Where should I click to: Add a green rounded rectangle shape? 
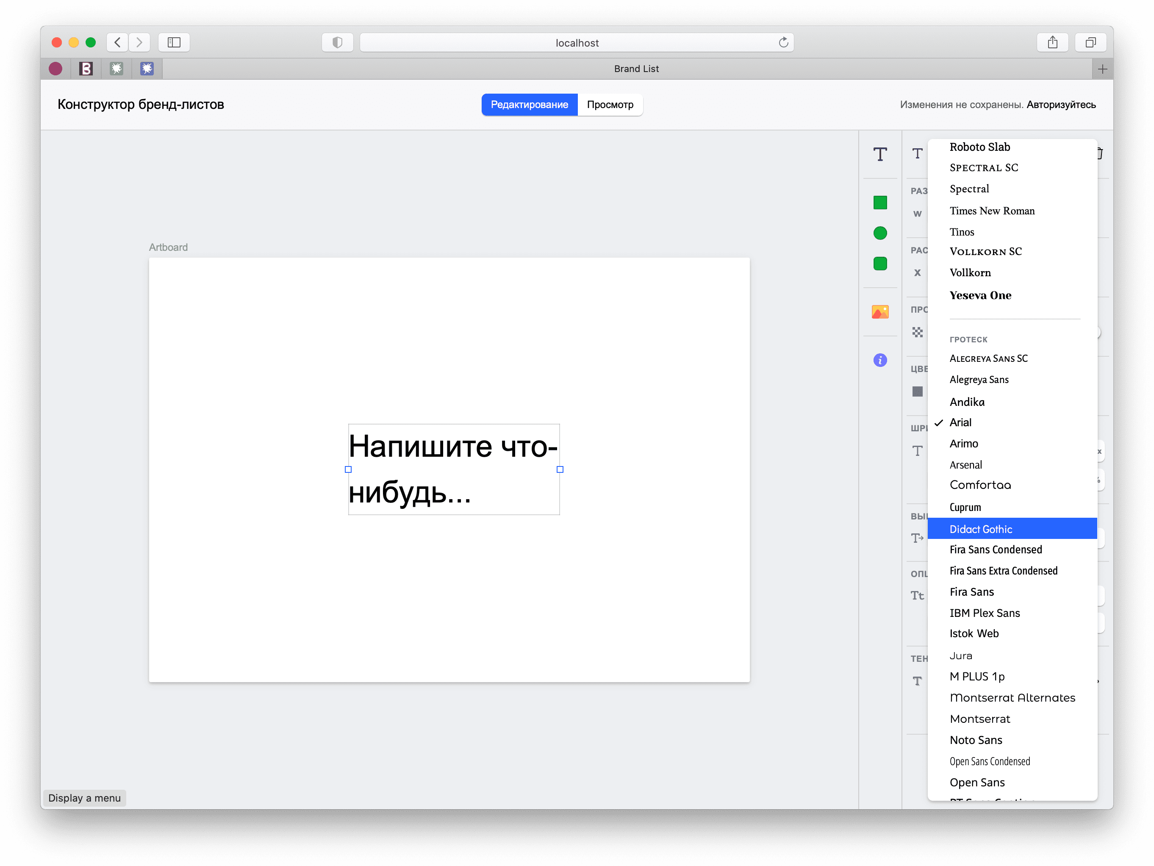pyautogui.click(x=880, y=264)
